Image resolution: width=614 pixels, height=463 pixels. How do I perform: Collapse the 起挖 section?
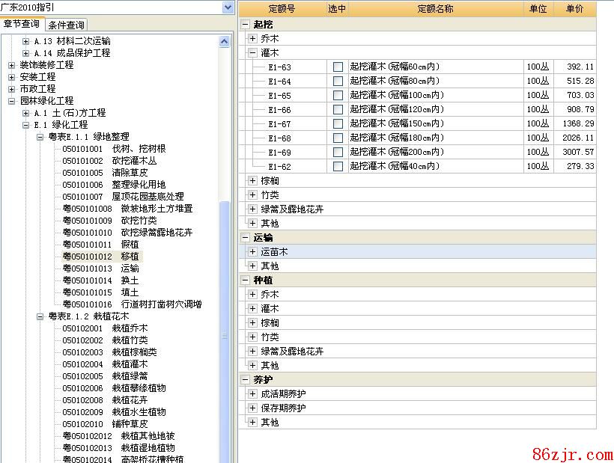pyautogui.click(x=246, y=25)
